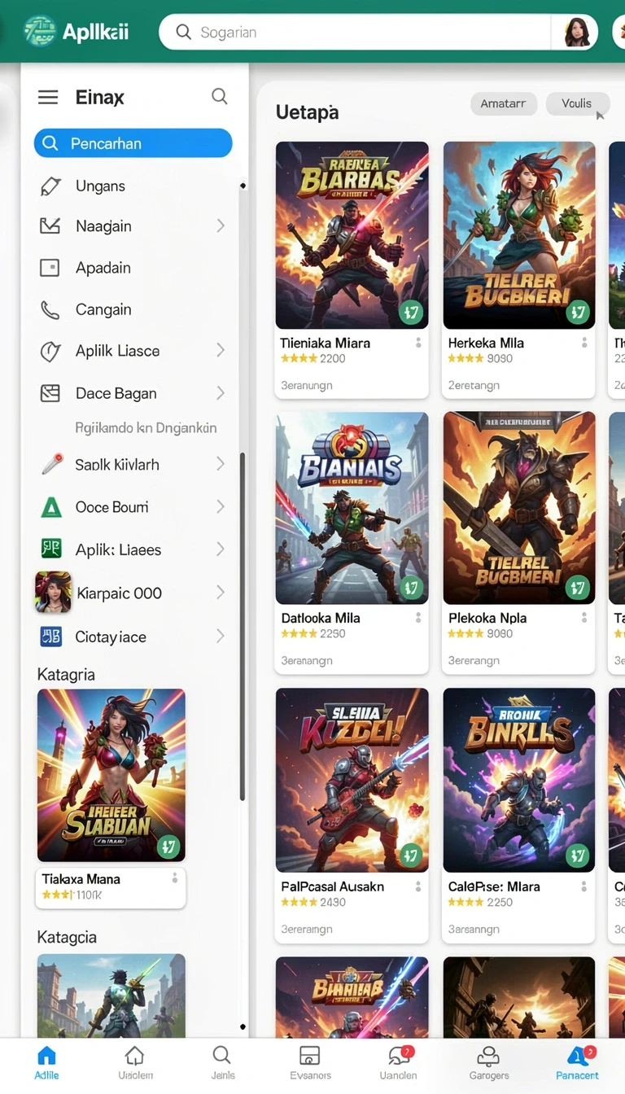The height and width of the screenshot is (1094, 625).
Task: Switch to the Panacert tab
Action: (577, 1063)
